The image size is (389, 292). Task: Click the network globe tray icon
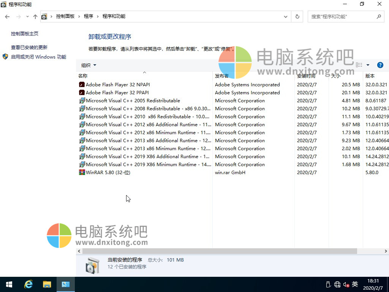pos(337,284)
